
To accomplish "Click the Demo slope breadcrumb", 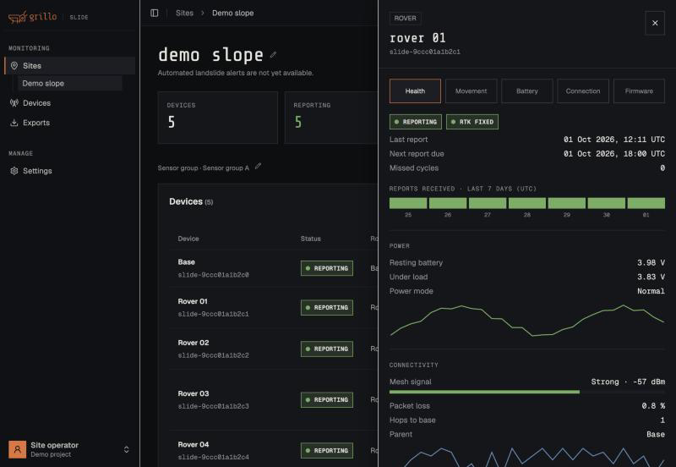I will click(233, 13).
